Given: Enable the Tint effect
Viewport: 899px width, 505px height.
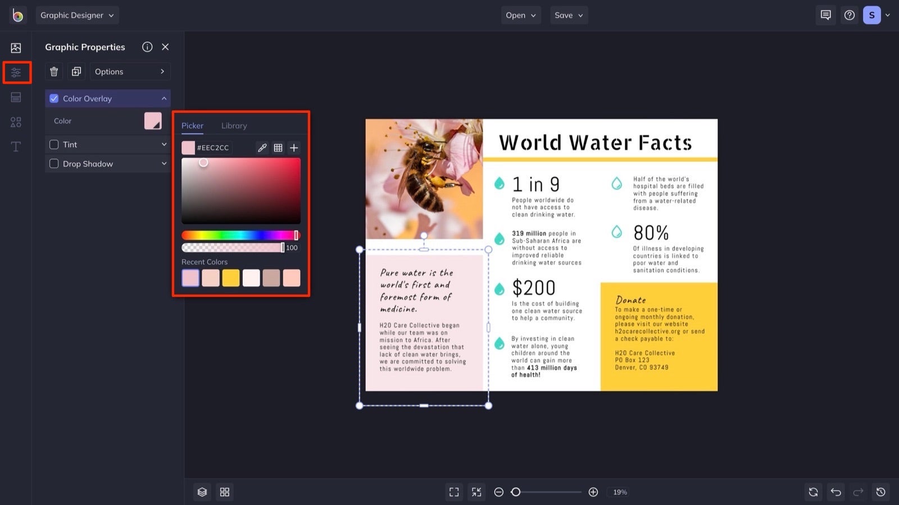Looking at the screenshot, I should click(x=54, y=144).
